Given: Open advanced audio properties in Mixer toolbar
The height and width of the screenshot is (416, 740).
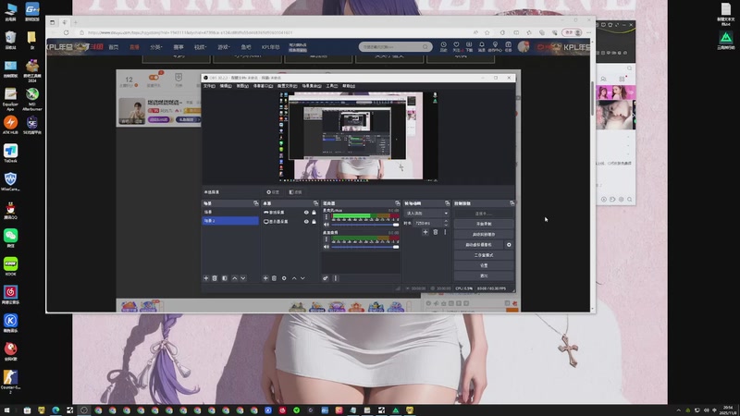Looking at the screenshot, I should pyautogui.click(x=326, y=278).
